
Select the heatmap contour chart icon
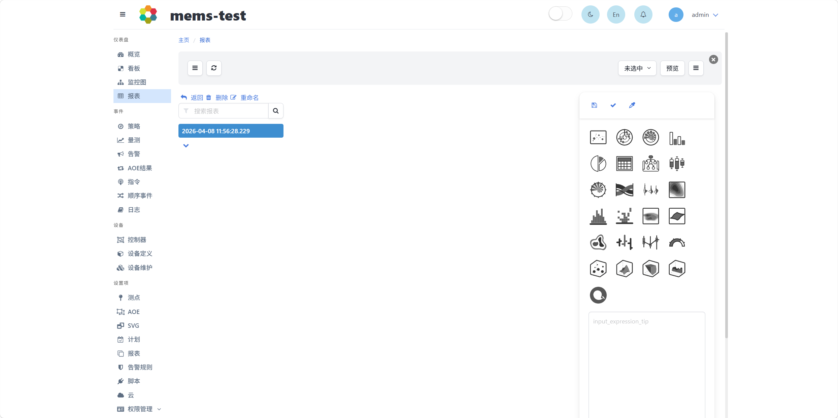pyautogui.click(x=651, y=216)
